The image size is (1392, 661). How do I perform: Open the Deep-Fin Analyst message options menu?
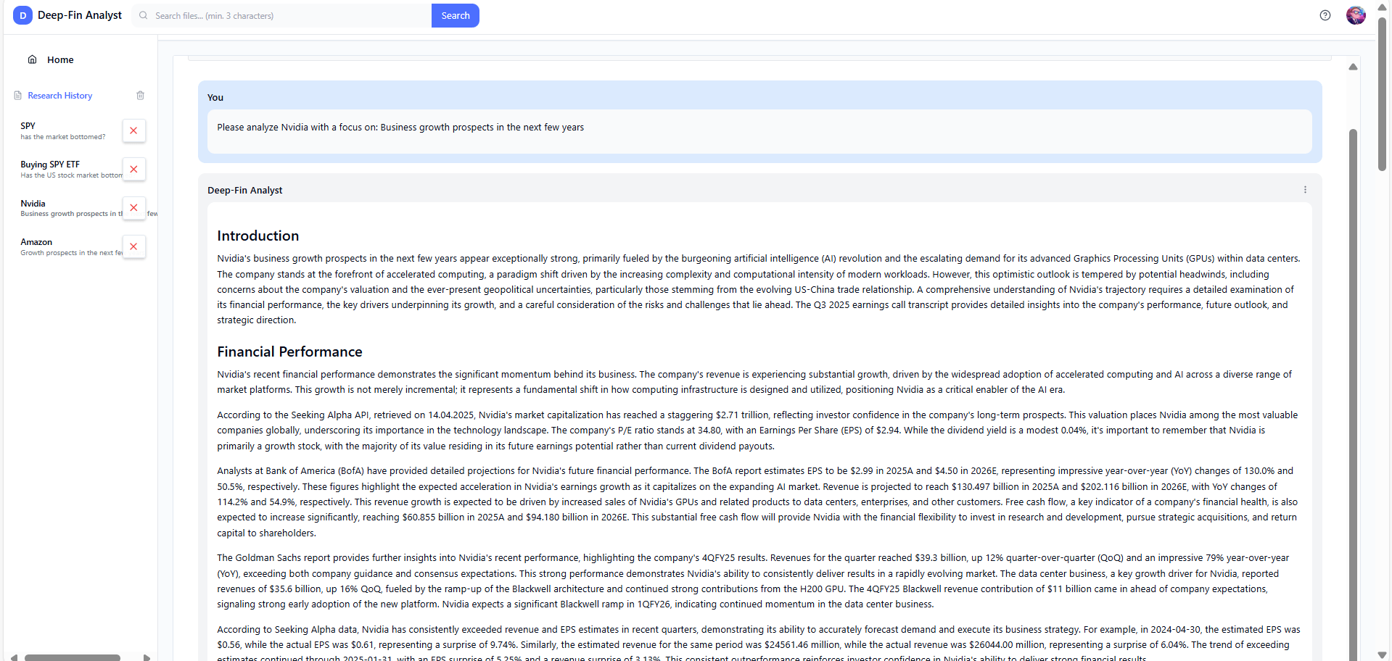click(x=1305, y=190)
